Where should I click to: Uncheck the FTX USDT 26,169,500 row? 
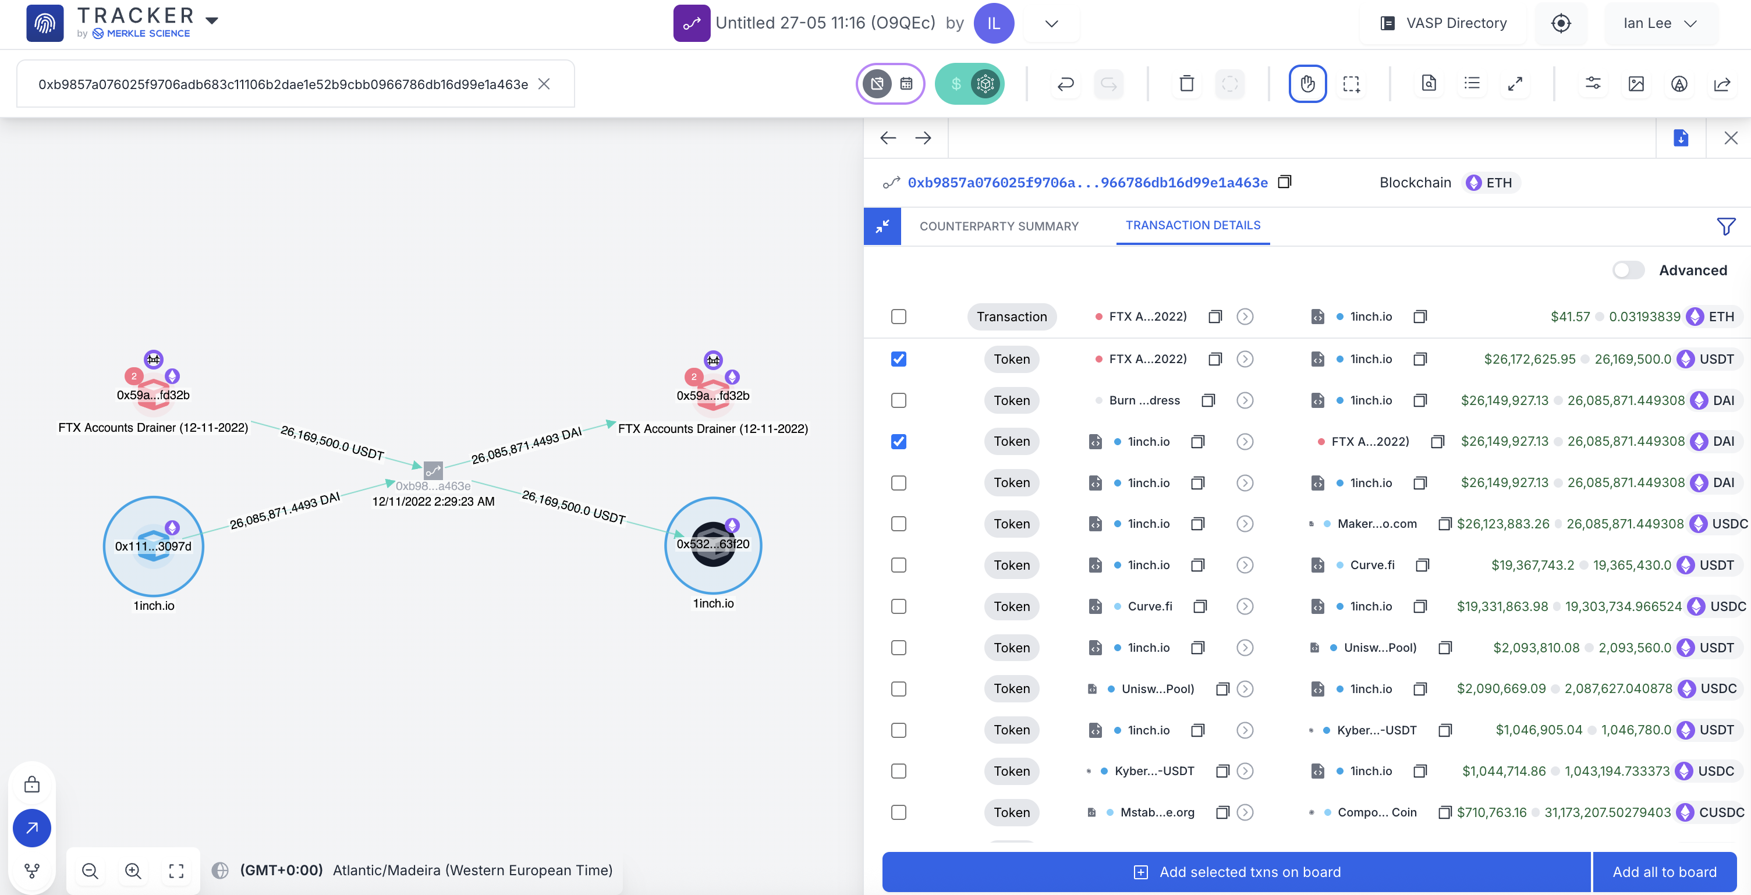pos(898,359)
